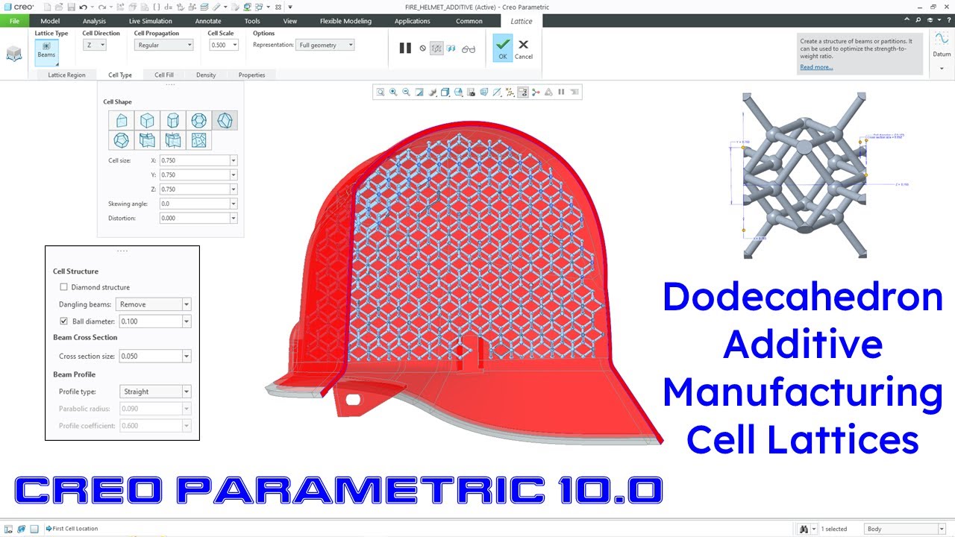Click the verify mode glasses icon
This screenshot has height=537, width=955.
(x=469, y=49)
